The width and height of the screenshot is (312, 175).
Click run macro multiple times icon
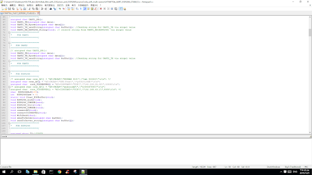[x=112, y=9]
